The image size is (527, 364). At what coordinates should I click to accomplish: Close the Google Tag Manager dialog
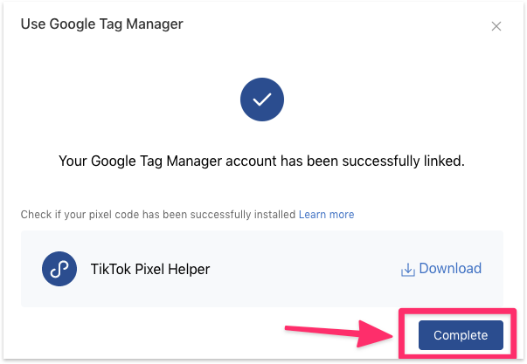coord(496,26)
